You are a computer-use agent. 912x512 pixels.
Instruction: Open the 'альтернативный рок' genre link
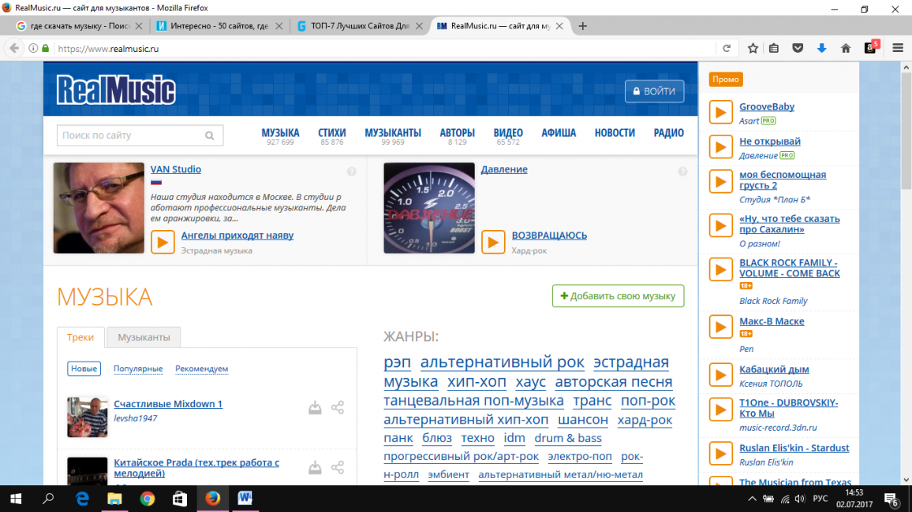click(502, 362)
